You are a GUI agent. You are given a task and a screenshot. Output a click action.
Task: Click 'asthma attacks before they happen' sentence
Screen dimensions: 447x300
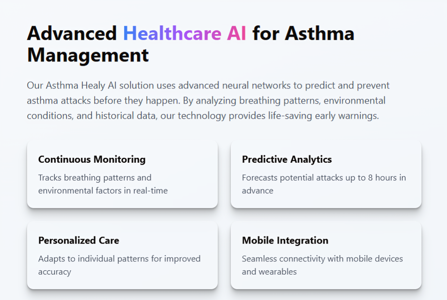tap(104, 101)
